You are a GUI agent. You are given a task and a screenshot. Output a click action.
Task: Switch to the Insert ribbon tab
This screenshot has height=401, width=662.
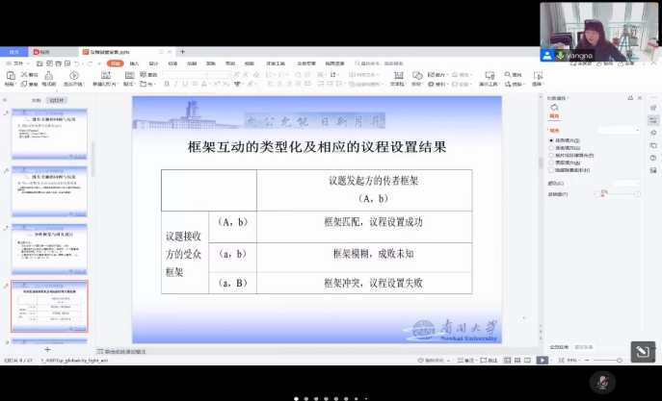point(134,63)
